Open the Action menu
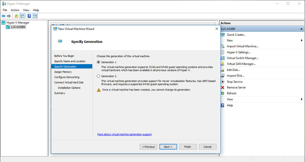Image resolution: width=305 pixels, height=162 pixels. coord(15,10)
